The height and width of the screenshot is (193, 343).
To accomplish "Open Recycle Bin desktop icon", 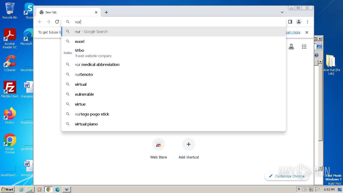I will pyautogui.click(x=10, y=11).
